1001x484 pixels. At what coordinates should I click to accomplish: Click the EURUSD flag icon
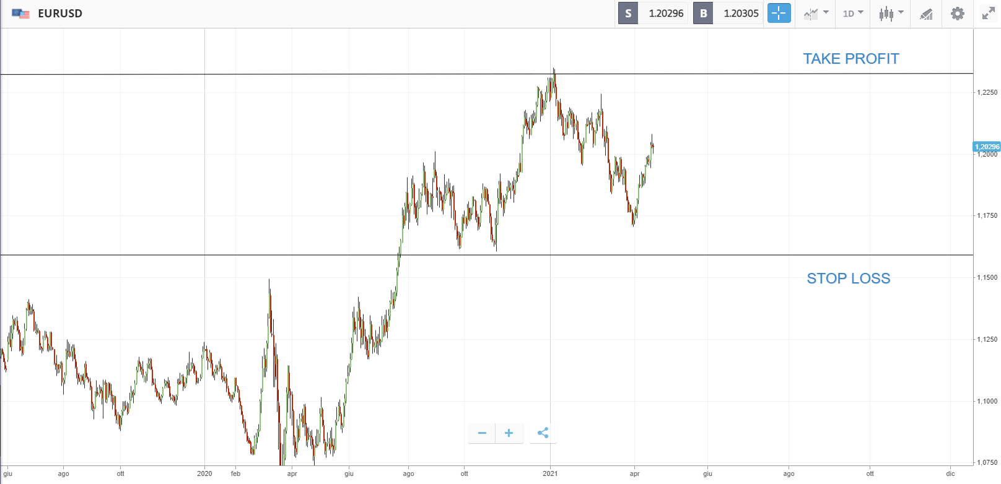20,14
